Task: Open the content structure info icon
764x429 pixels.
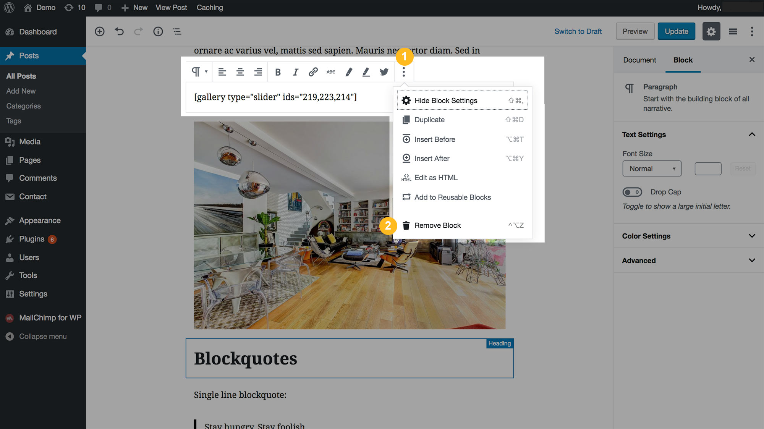Action: (158, 31)
